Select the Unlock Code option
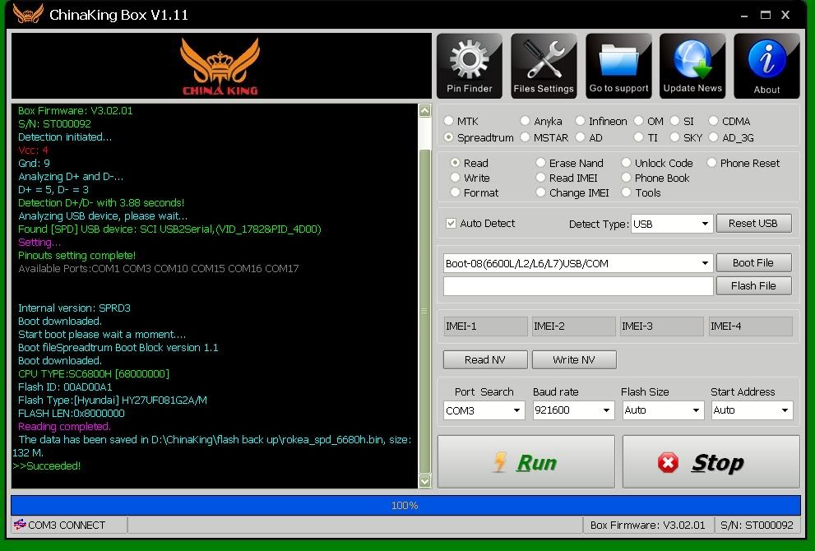Viewport: 815px width, 551px height. pyautogui.click(x=627, y=163)
